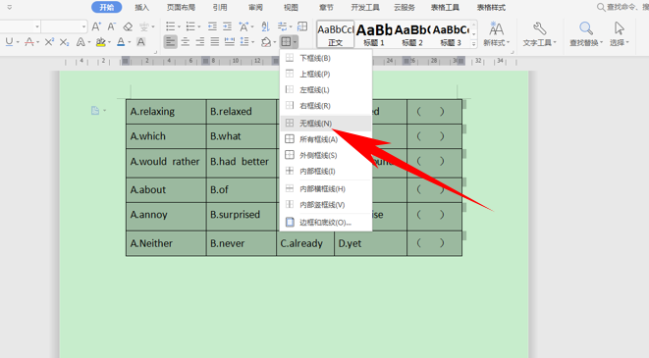Clear formatting with the eraser icon
This screenshot has width=649, height=358.
(128, 26)
